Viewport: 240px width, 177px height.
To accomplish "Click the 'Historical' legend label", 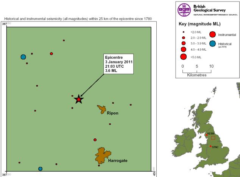I will pos(225,44).
